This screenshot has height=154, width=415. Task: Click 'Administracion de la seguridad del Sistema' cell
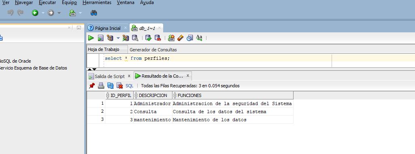coord(233,103)
